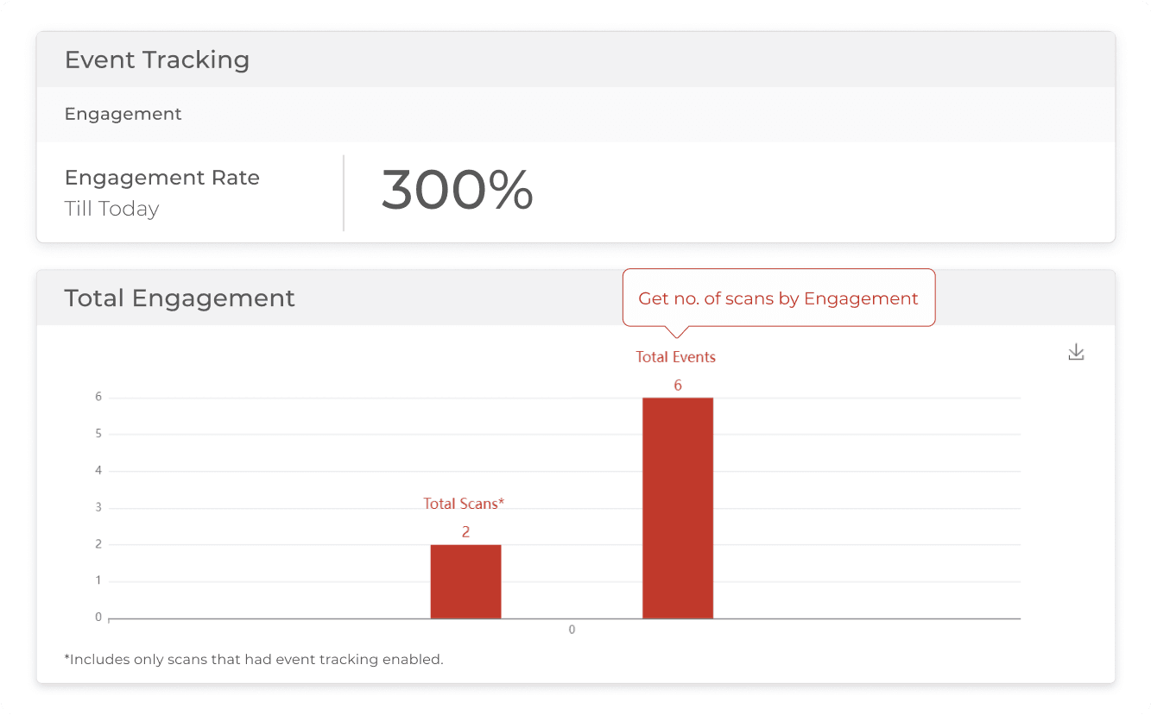
Task: Click the Total Events red bar
Action: [x=678, y=507]
